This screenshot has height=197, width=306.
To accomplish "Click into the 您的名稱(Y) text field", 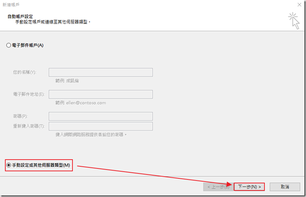I will [101, 72].
